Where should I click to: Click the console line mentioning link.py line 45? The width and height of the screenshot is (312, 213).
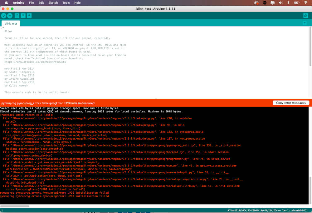[x=121, y=186]
